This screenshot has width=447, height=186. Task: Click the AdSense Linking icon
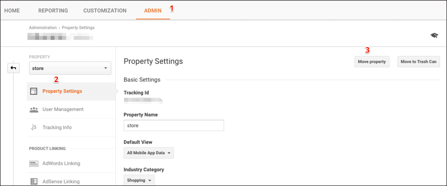pos(33,181)
